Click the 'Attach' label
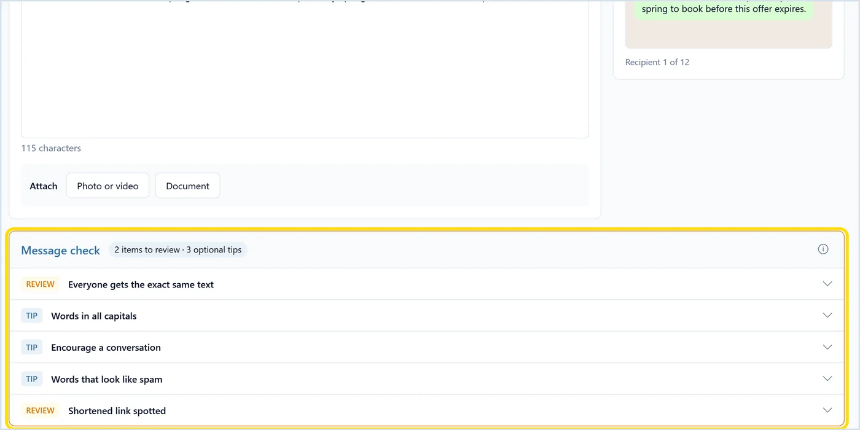The height and width of the screenshot is (430, 860). coord(44,186)
